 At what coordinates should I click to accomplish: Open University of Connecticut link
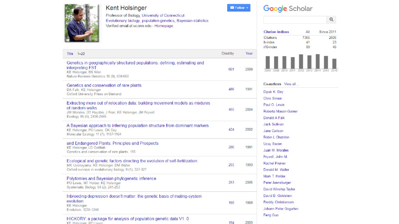point(163,16)
